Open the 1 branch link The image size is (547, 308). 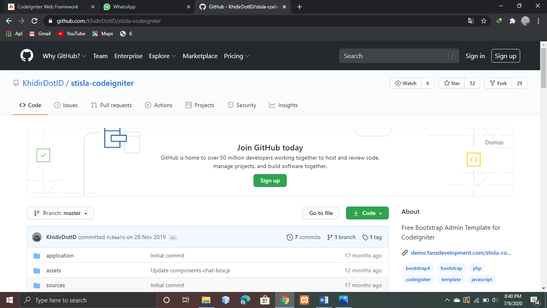click(341, 237)
